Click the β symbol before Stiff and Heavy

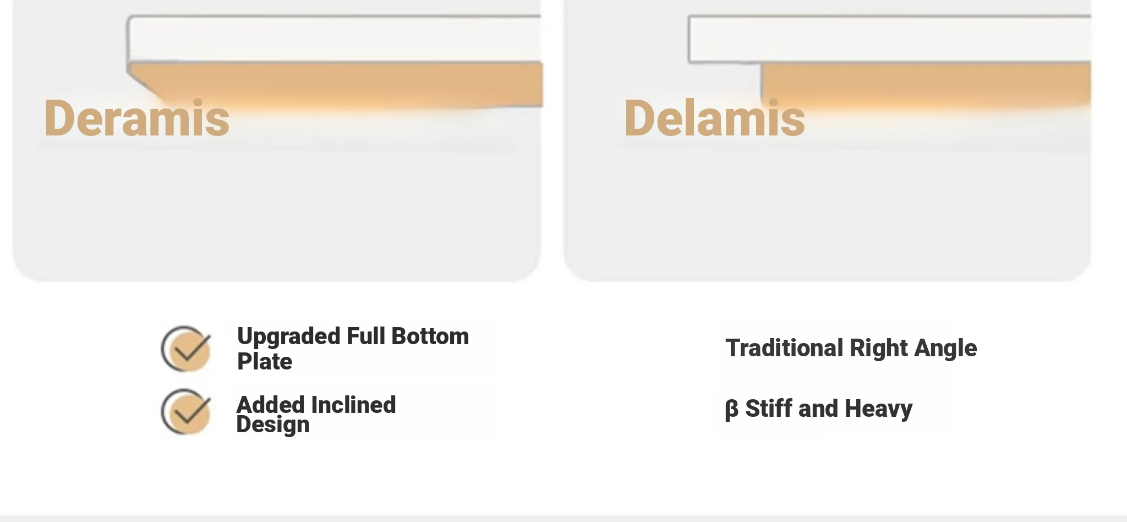coord(731,410)
